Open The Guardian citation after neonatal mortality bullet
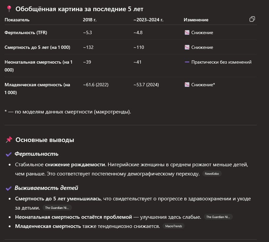Screen dimensions: 269x242 pyautogui.click(x=218, y=217)
